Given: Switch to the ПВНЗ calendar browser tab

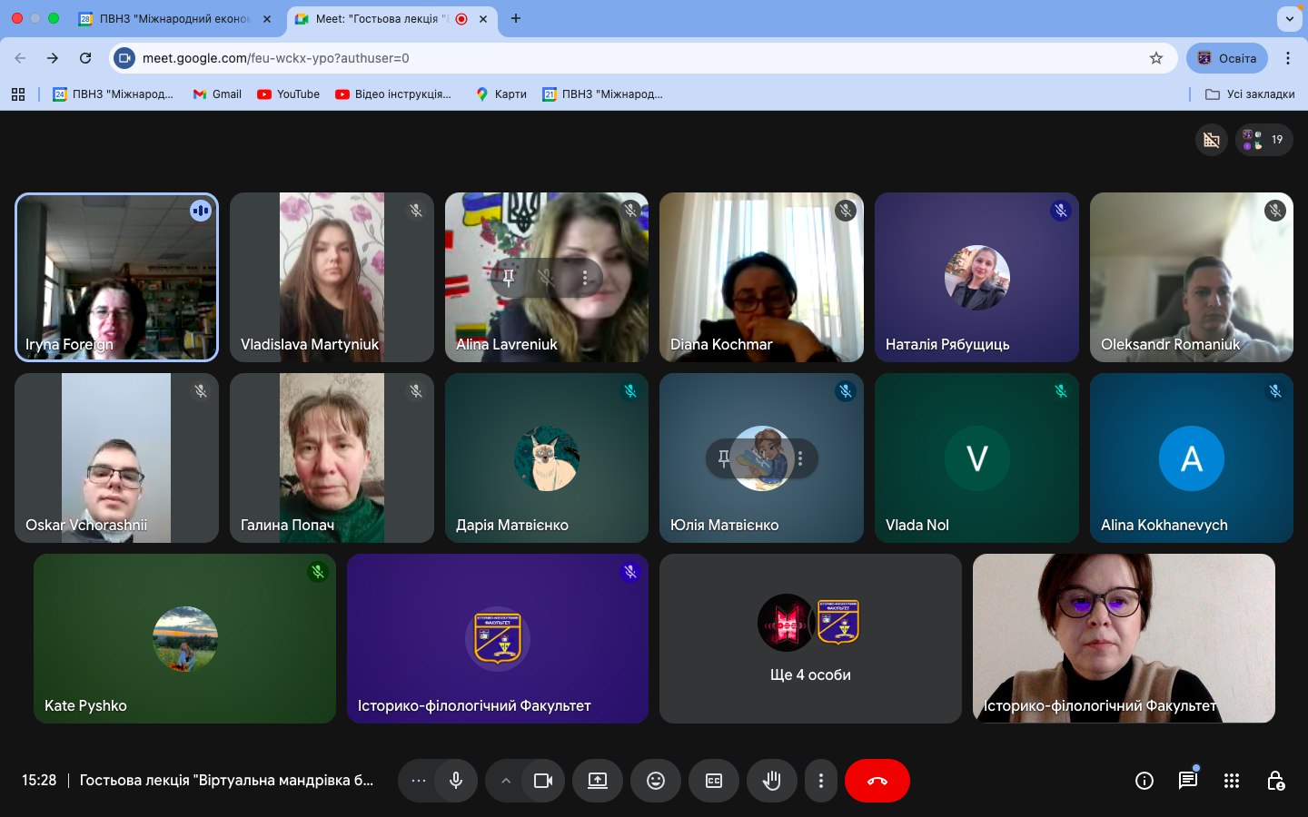Looking at the screenshot, I should [174, 18].
